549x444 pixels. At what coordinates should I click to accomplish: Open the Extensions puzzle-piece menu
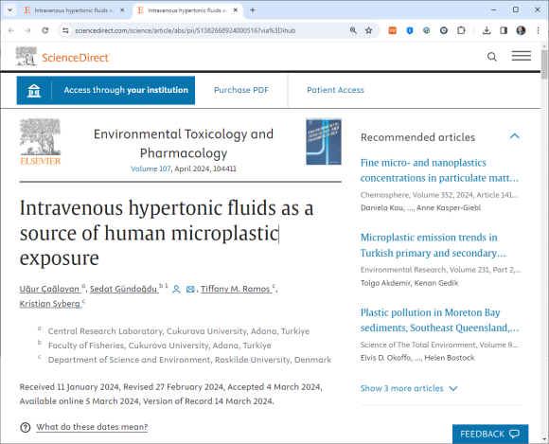[x=461, y=31]
